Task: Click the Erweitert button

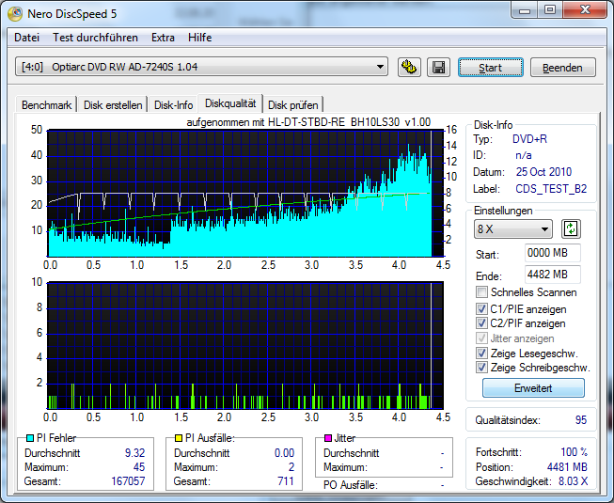Action: pos(533,388)
